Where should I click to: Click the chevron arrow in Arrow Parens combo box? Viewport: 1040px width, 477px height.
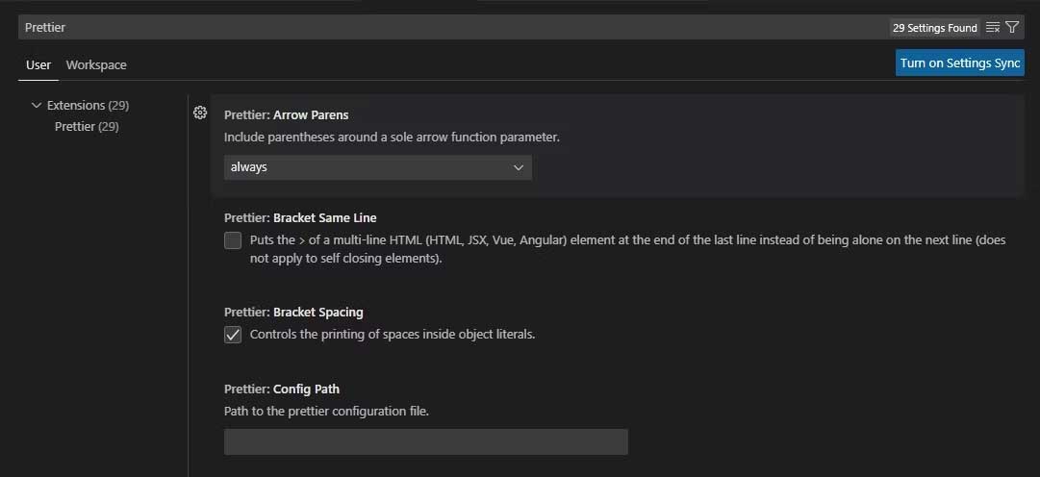click(x=519, y=167)
